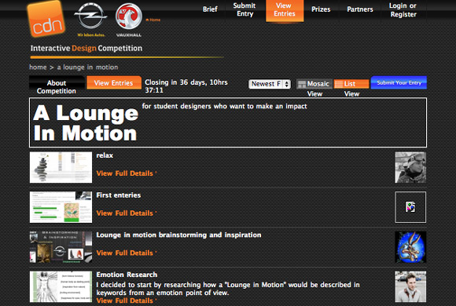
Task: Click the blue Submit Your Entry button
Action: (399, 82)
